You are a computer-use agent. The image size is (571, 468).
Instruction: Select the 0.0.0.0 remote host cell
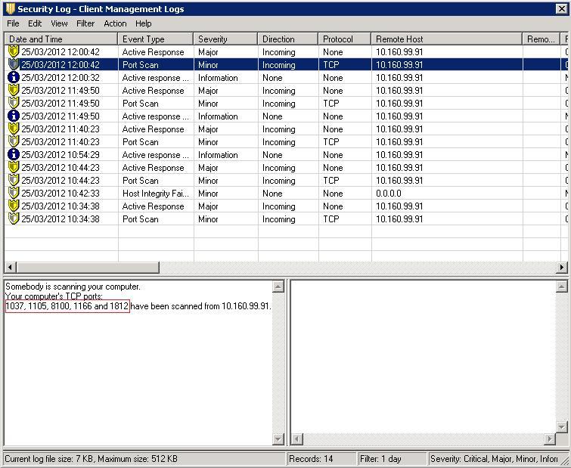(x=389, y=194)
